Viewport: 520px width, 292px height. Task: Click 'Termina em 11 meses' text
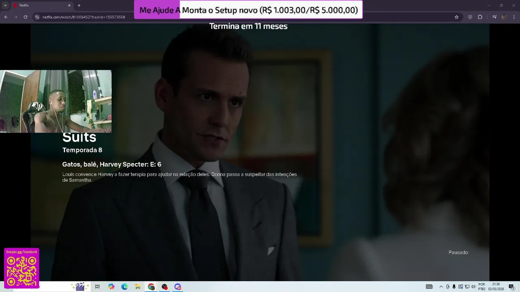point(248,26)
